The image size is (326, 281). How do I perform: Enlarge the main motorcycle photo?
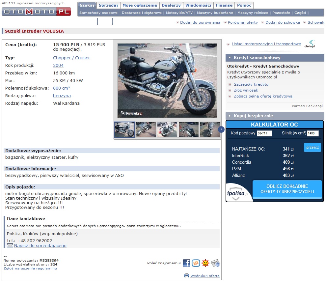(167, 80)
